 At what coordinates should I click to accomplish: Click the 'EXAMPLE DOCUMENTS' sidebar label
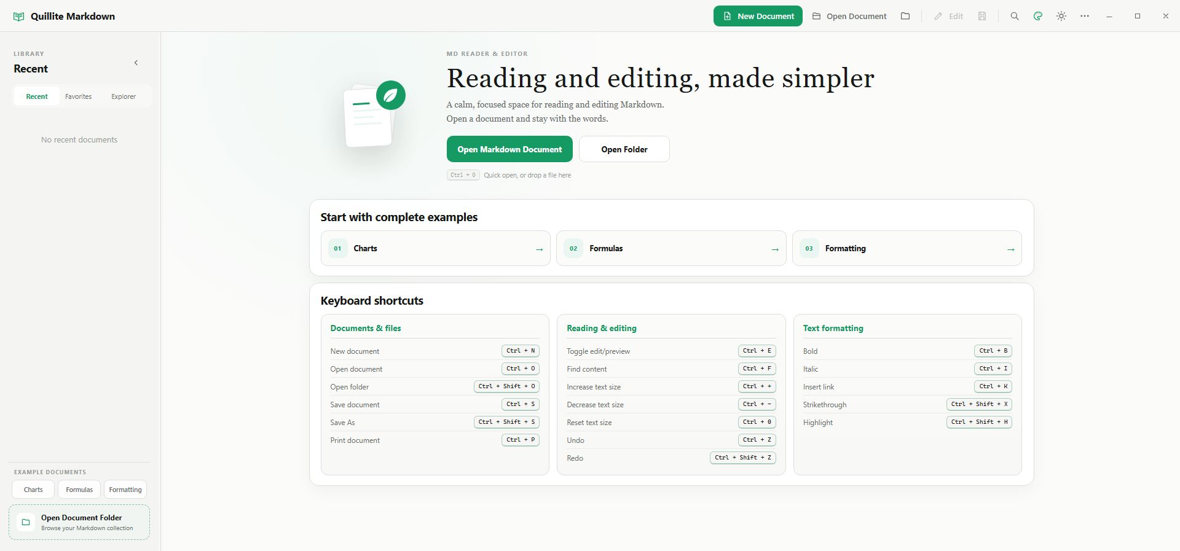(50, 472)
